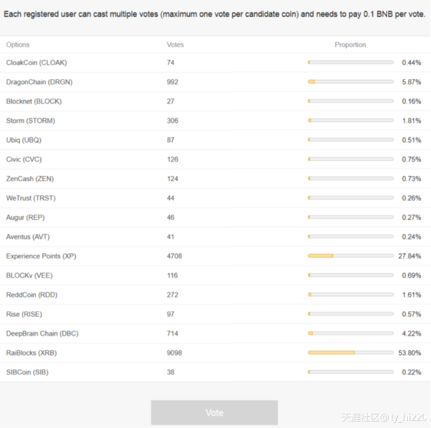Click the Votes column header
Screen dimensions: 431x428
point(175,45)
